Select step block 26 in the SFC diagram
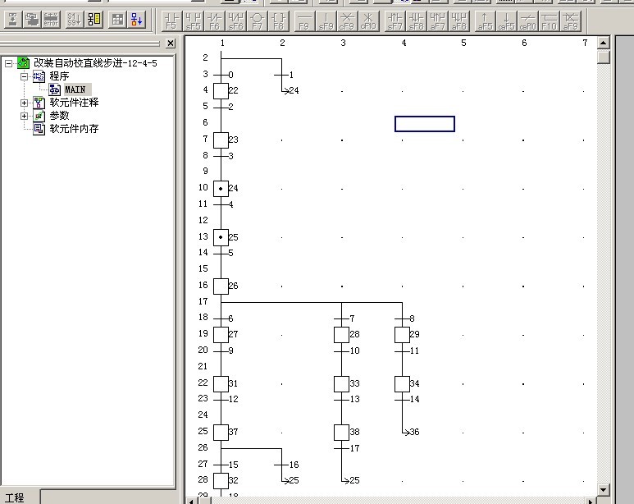The image size is (634, 504). click(x=221, y=286)
